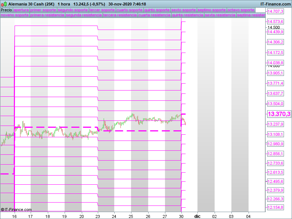Select the 'apertura' indicator label

[21, 10]
